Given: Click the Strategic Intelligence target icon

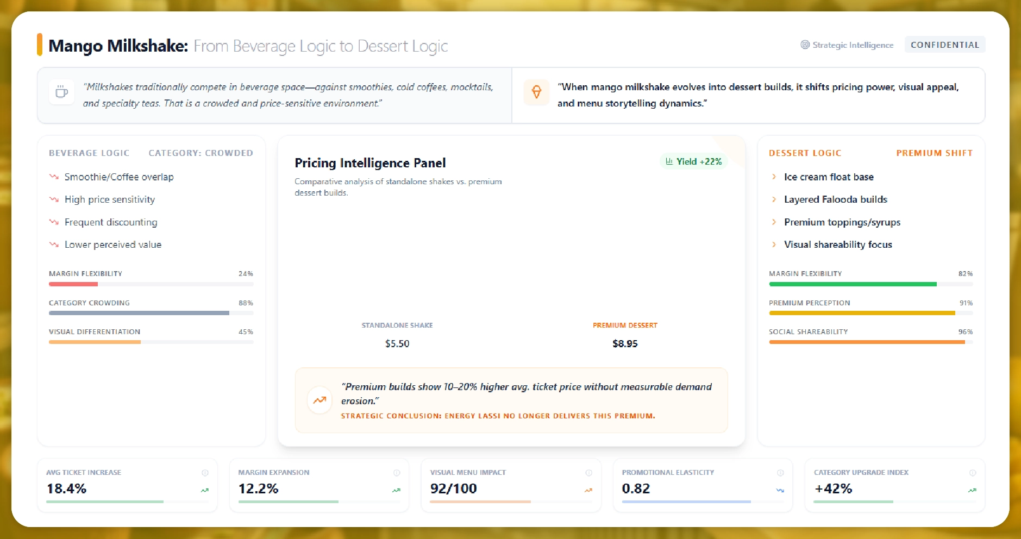Looking at the screenshot, I should pyautogui.click(x=805, y=45).
